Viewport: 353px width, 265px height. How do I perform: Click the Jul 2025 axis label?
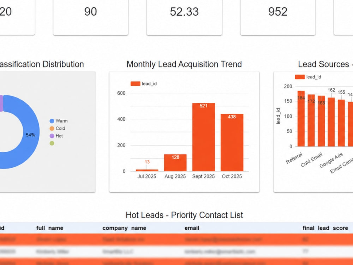pos(147,176)
